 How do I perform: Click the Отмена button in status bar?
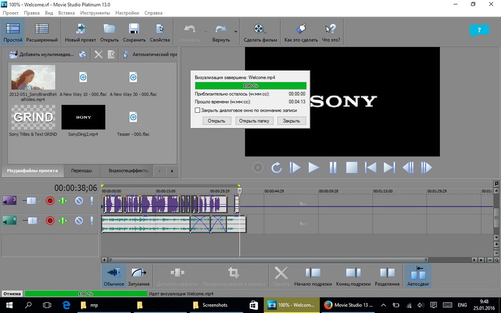12,293
